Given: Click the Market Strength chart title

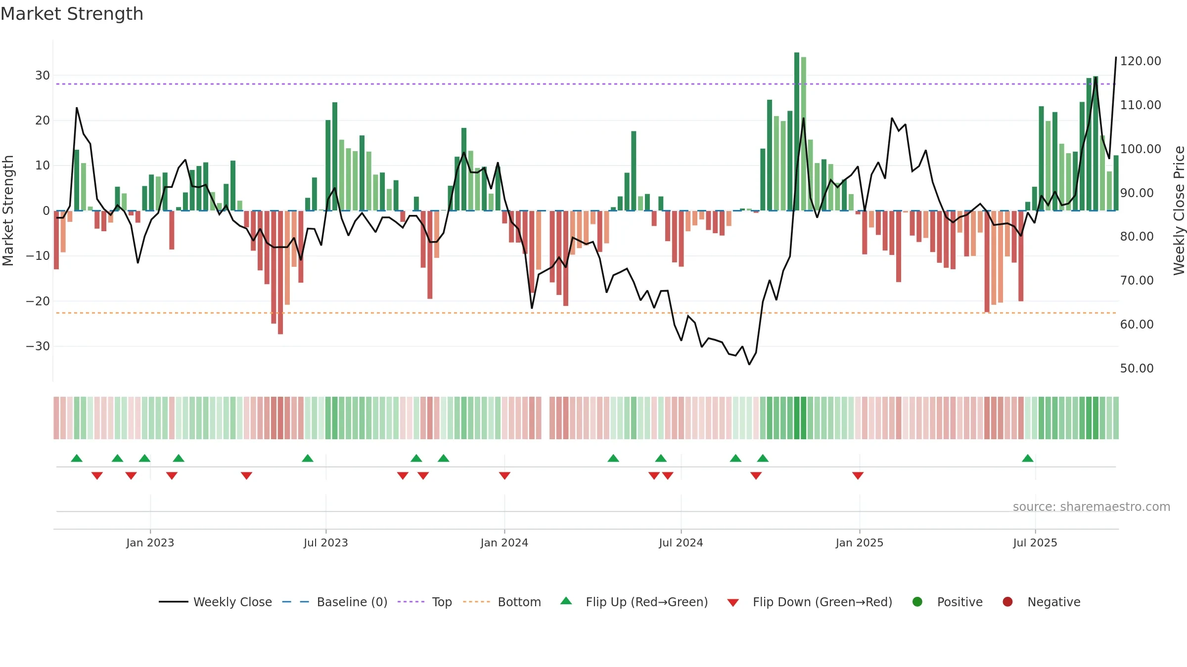Looking at the screenshot, I should pyautogui.click(x=72, y=14).
